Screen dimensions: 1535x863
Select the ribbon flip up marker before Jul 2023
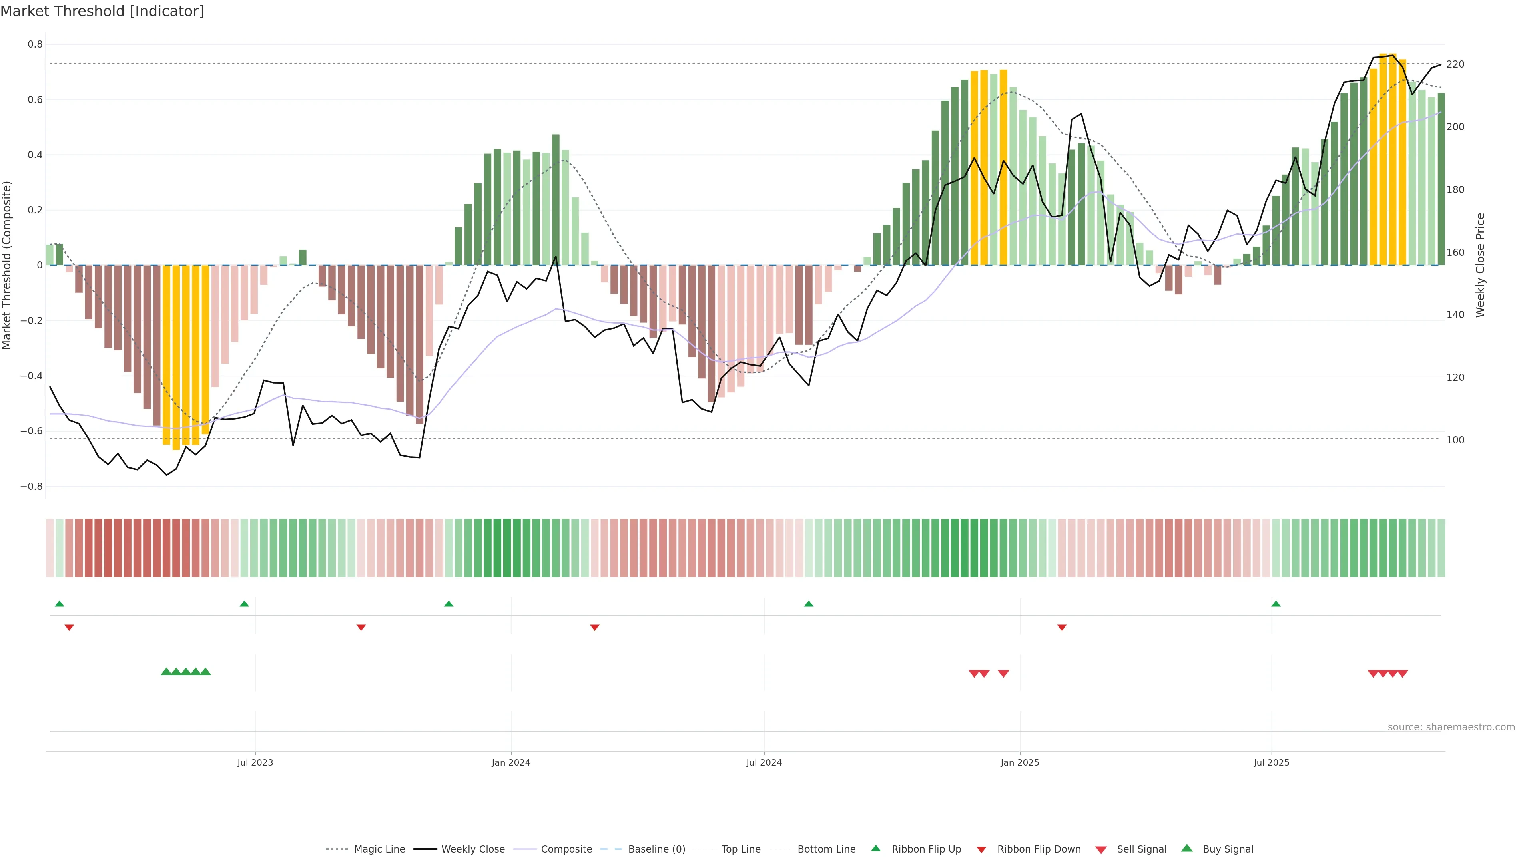coord(244,604)
